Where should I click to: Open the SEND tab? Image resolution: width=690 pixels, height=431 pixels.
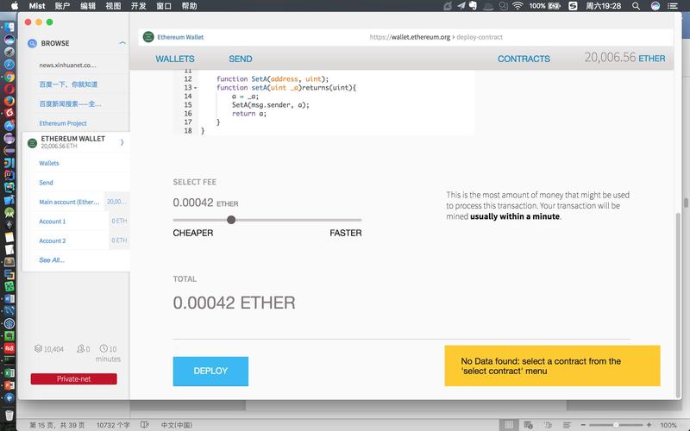[x=241, y=59]
